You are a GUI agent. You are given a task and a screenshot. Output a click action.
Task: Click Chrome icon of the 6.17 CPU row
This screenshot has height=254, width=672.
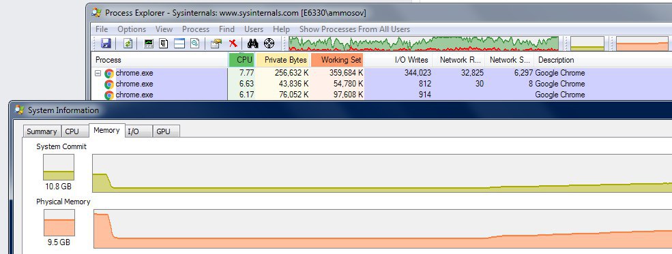pos(109,95)
